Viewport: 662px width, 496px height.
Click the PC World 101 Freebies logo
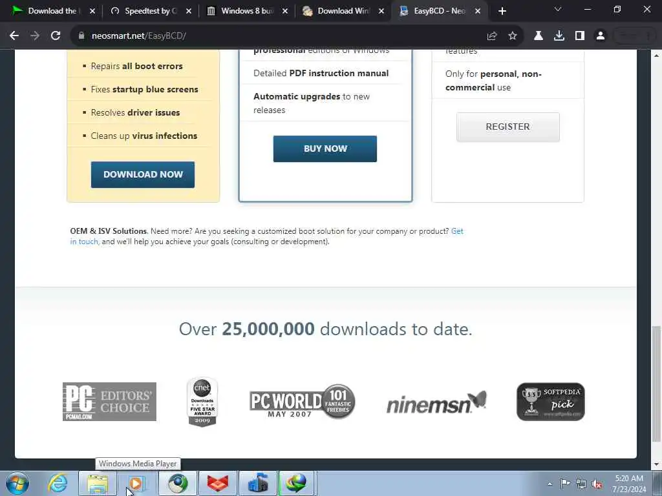(x=303, y=402)
